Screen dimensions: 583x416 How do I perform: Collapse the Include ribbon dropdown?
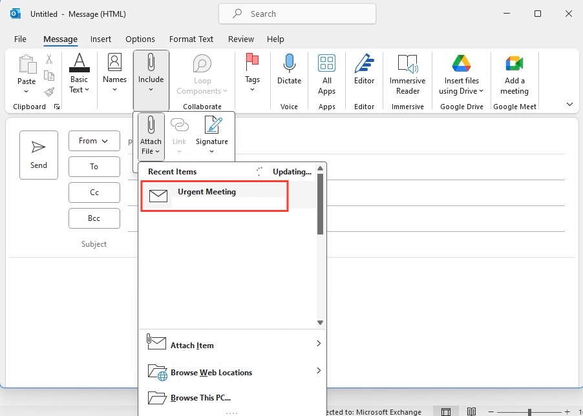(151, 80)
